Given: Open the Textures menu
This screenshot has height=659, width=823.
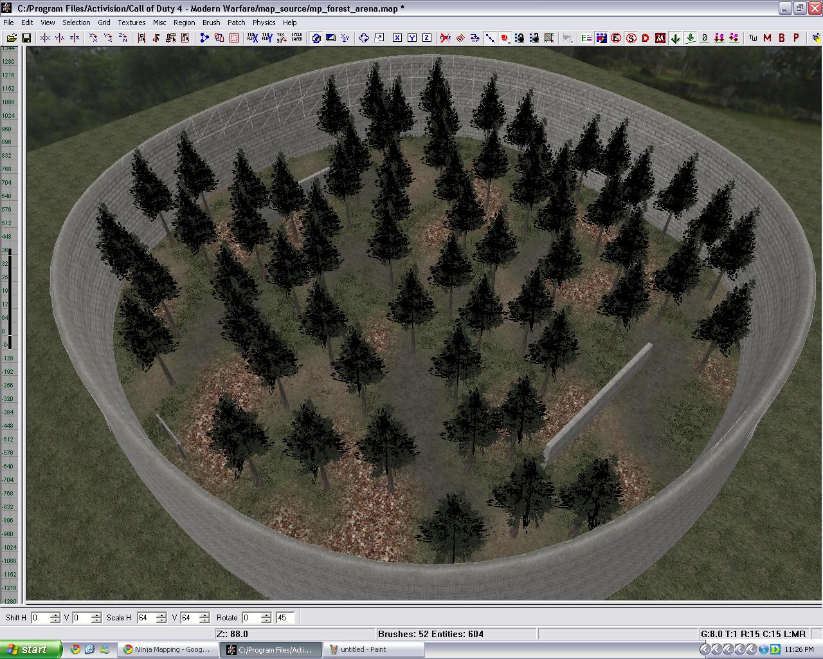Looking at the screenshot, I should pyautogui.click(x=132, y=23).
